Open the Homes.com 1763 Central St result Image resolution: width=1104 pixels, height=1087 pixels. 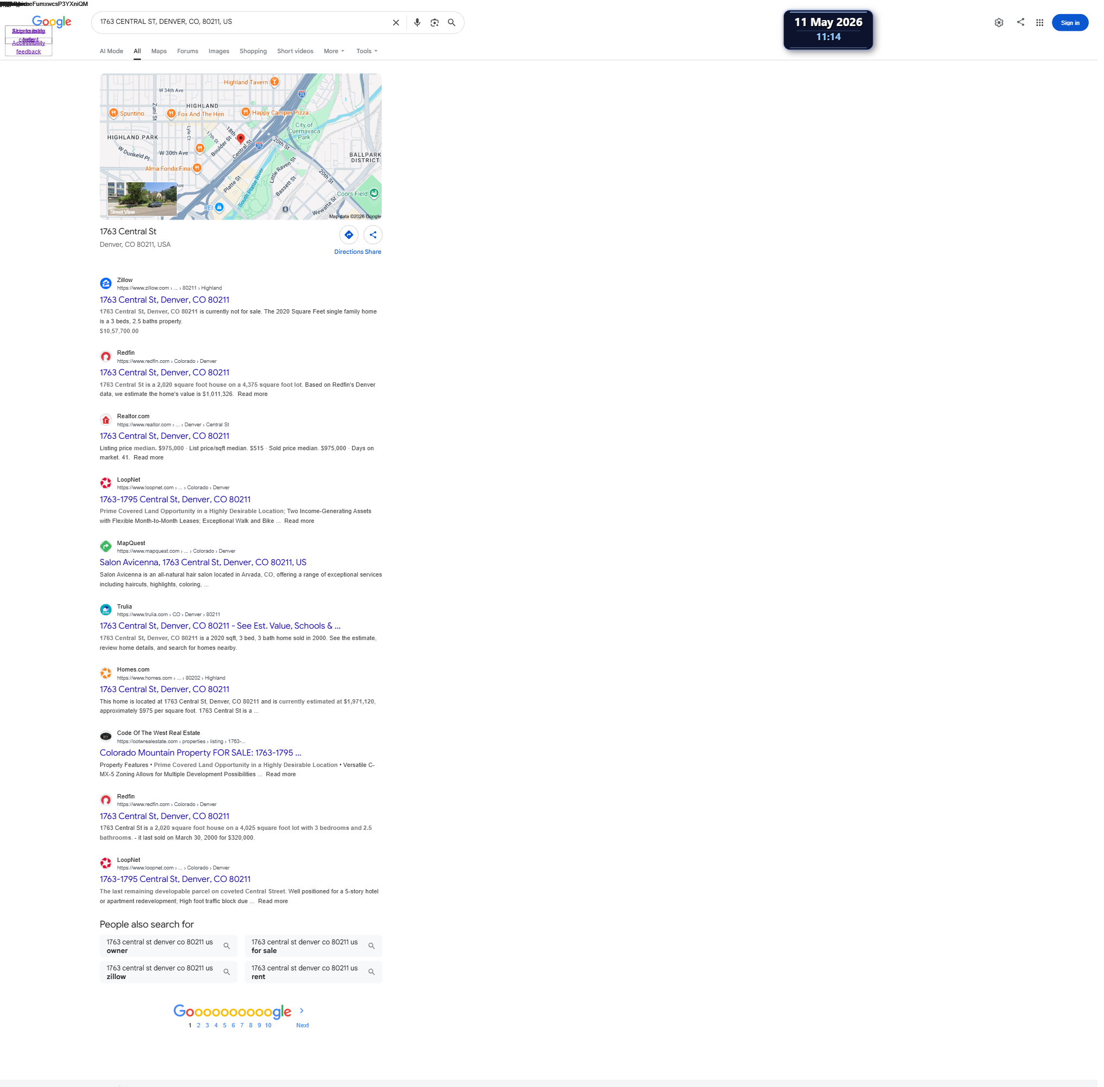coord(164,689)
